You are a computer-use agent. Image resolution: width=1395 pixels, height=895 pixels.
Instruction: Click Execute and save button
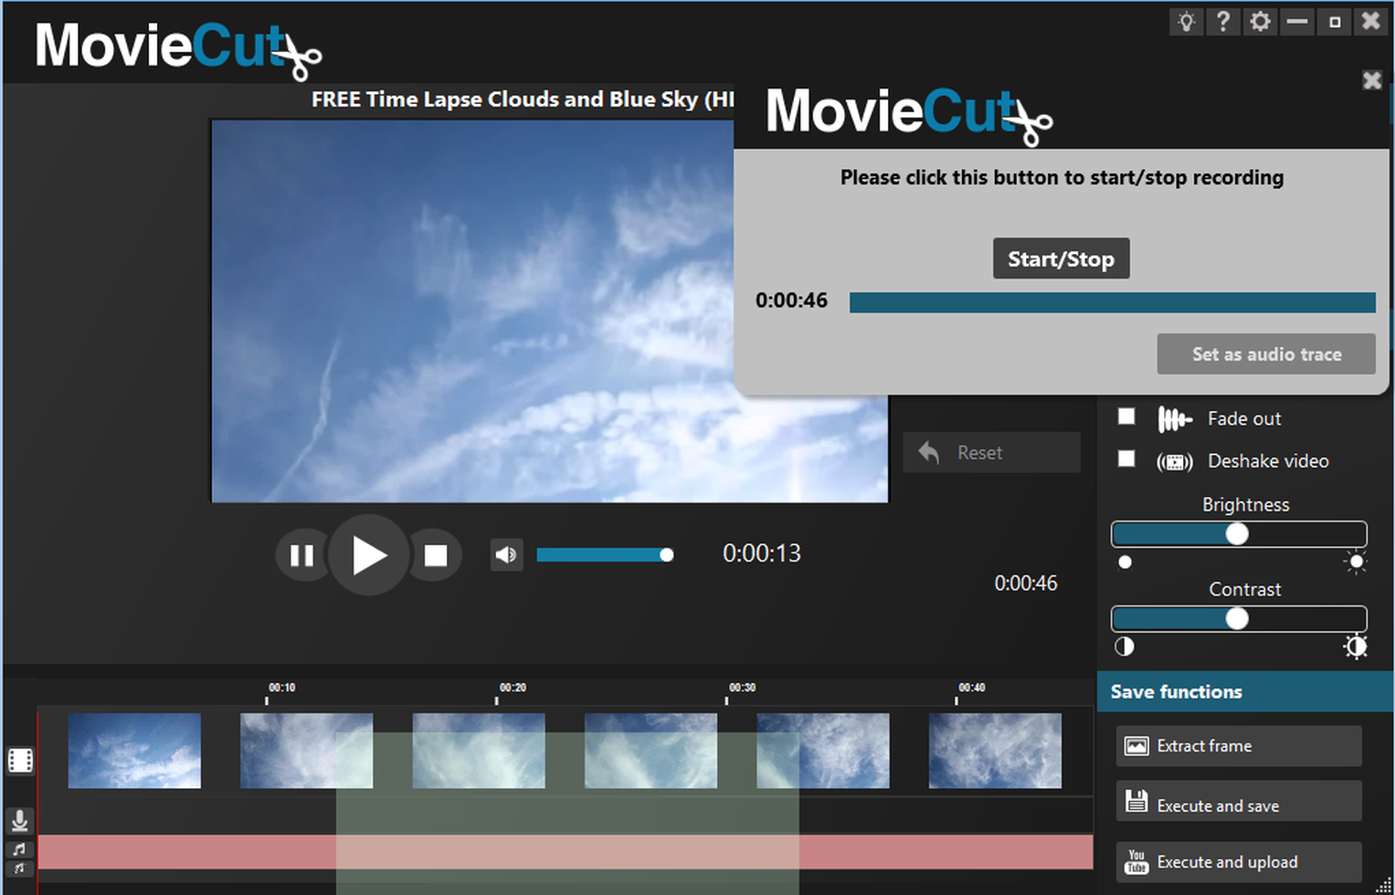1239,801
